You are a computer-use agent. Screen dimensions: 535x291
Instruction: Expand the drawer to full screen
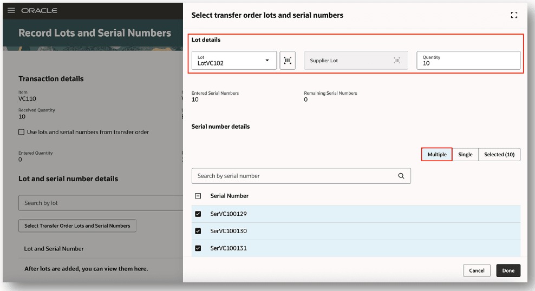pos(514,15)
